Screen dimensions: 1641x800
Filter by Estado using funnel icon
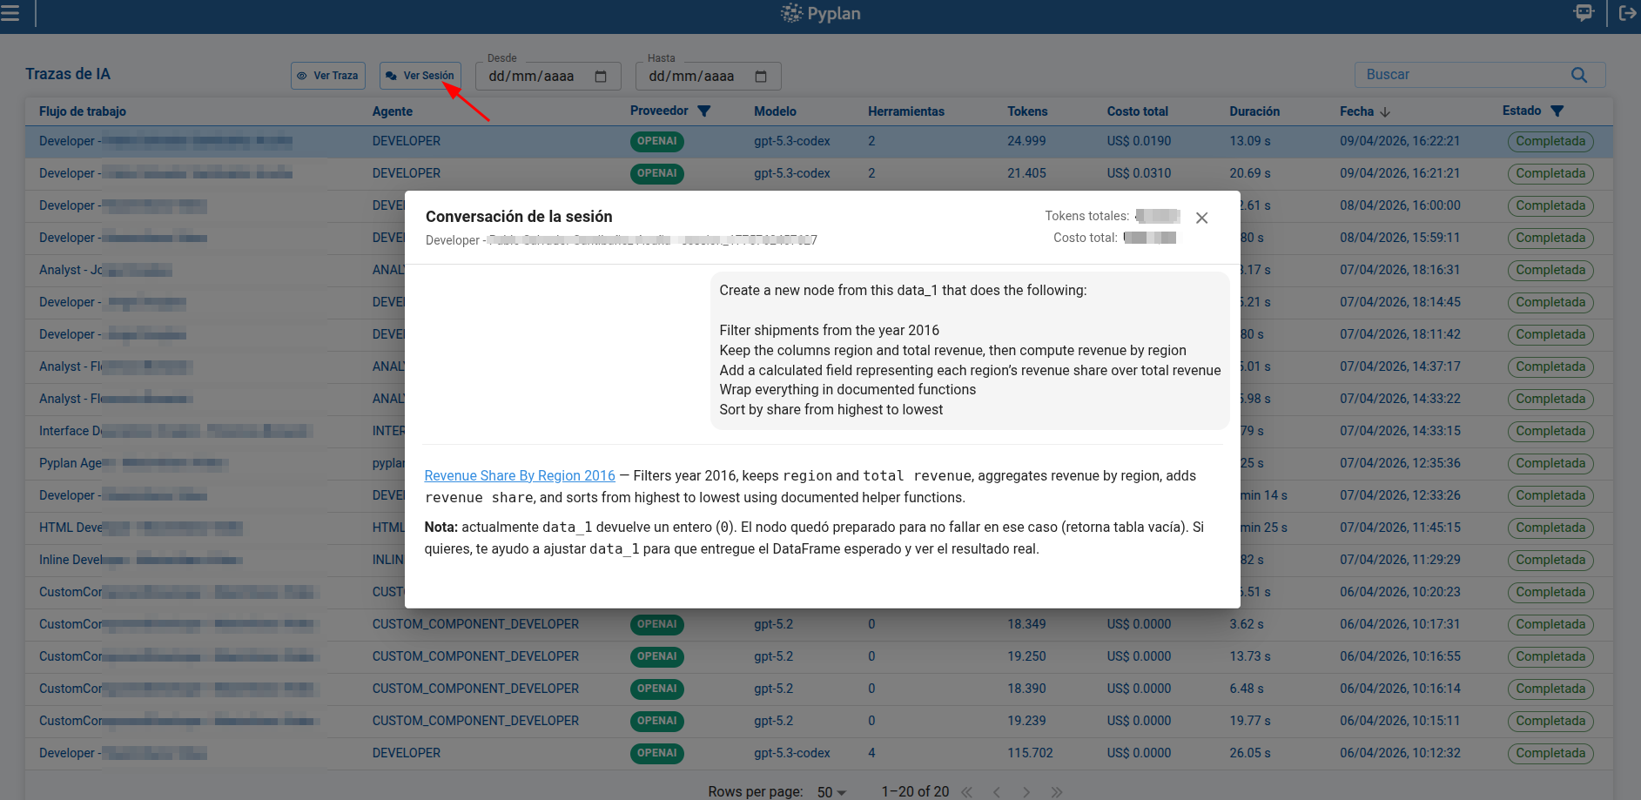click(1557, 111)
